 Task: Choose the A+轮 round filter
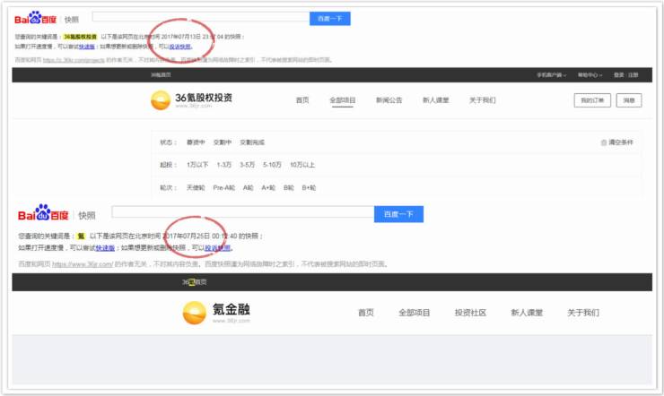268,187
